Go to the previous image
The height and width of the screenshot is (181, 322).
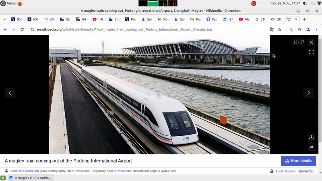point(10,93)
